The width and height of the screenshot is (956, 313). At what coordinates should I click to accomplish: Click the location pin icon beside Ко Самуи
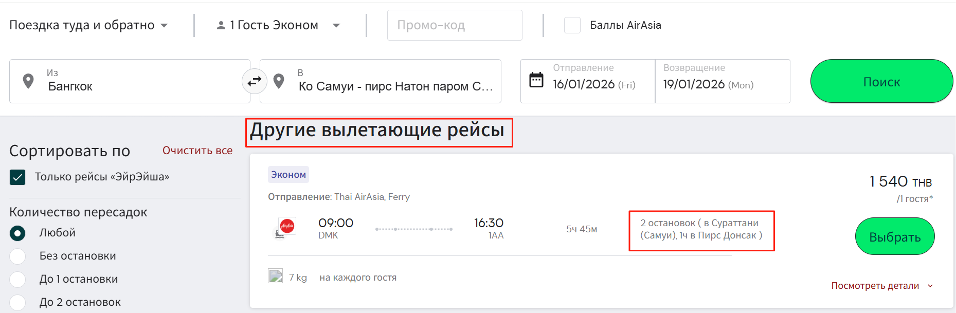(x=279, y=81)
